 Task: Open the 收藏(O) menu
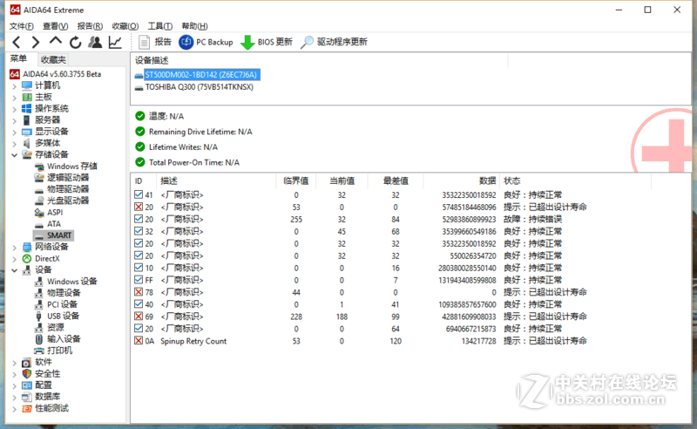coord(125,26)
